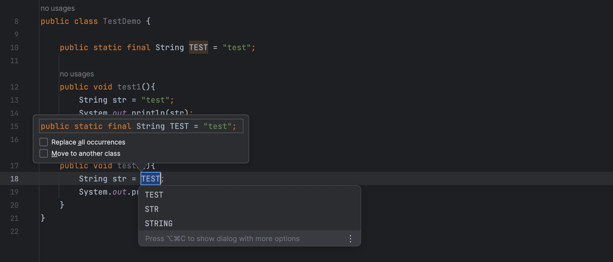
Task: Click the "test" string literal on line 13
Action: point(155,100)
